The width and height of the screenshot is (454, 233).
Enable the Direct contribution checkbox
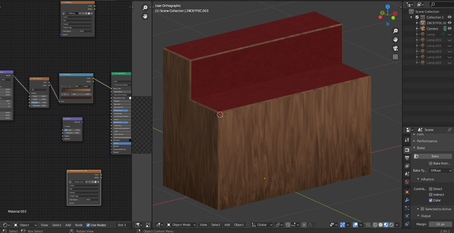tap(431, 189)
